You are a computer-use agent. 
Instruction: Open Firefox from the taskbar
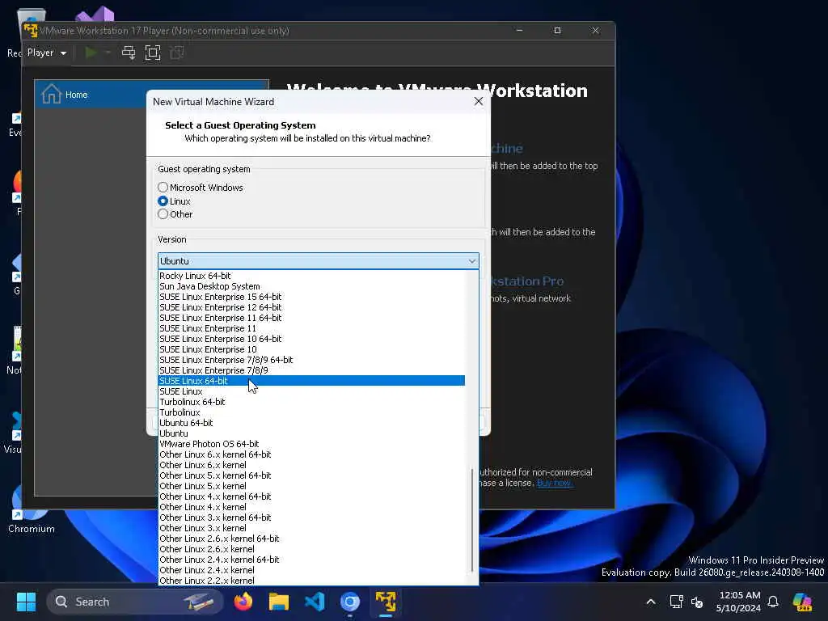coord(243,602)
